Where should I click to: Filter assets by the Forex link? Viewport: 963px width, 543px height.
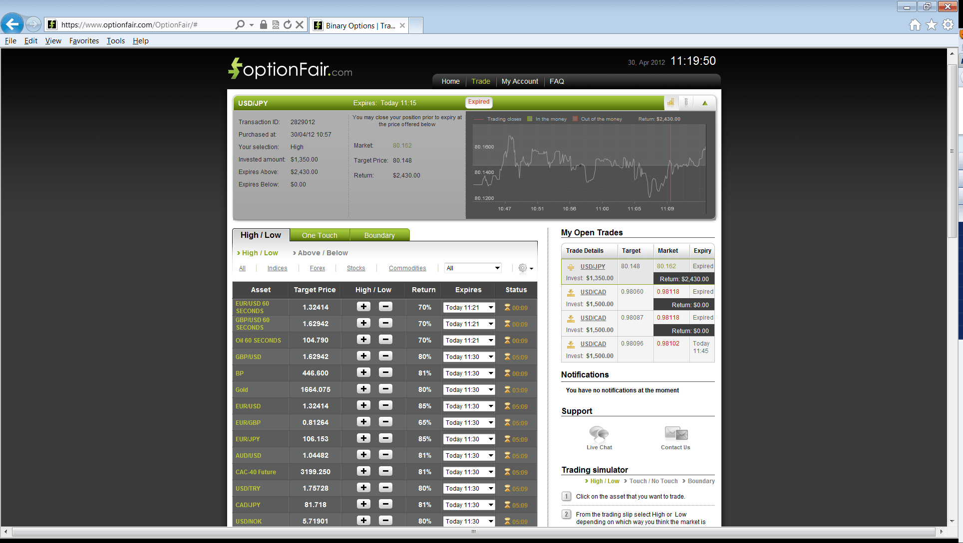317,268
